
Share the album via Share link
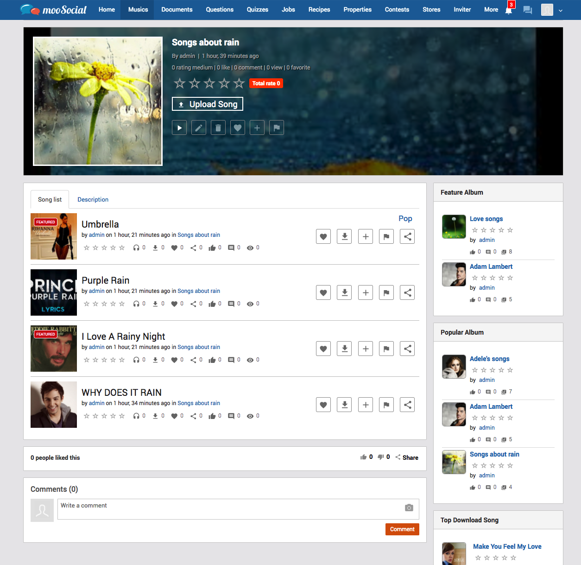[407, 457]
